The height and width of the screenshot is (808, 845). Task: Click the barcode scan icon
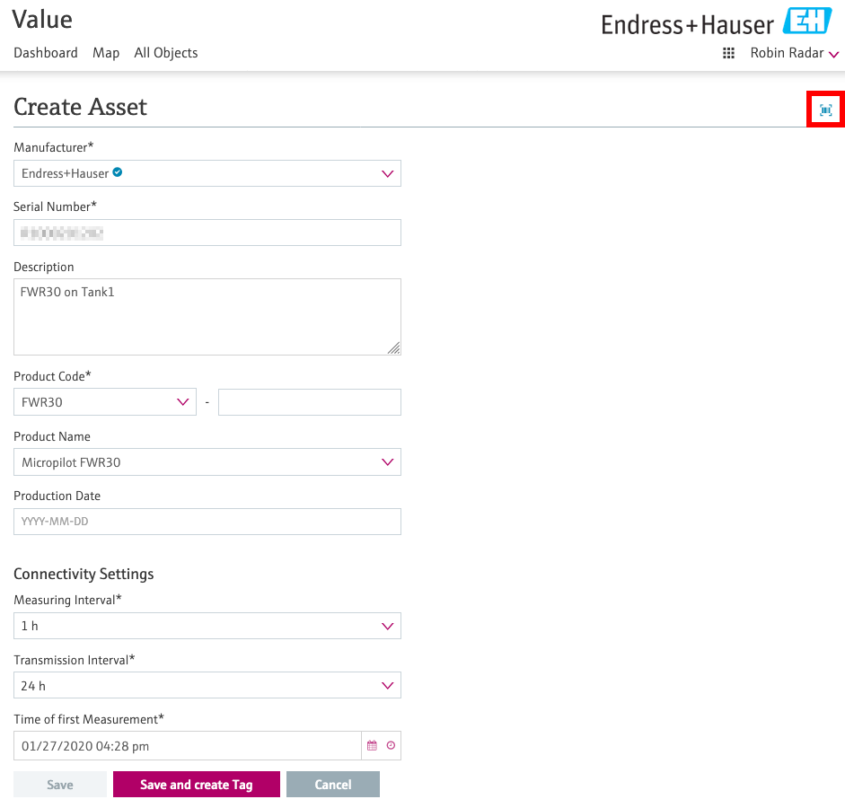tap(825, 110)
